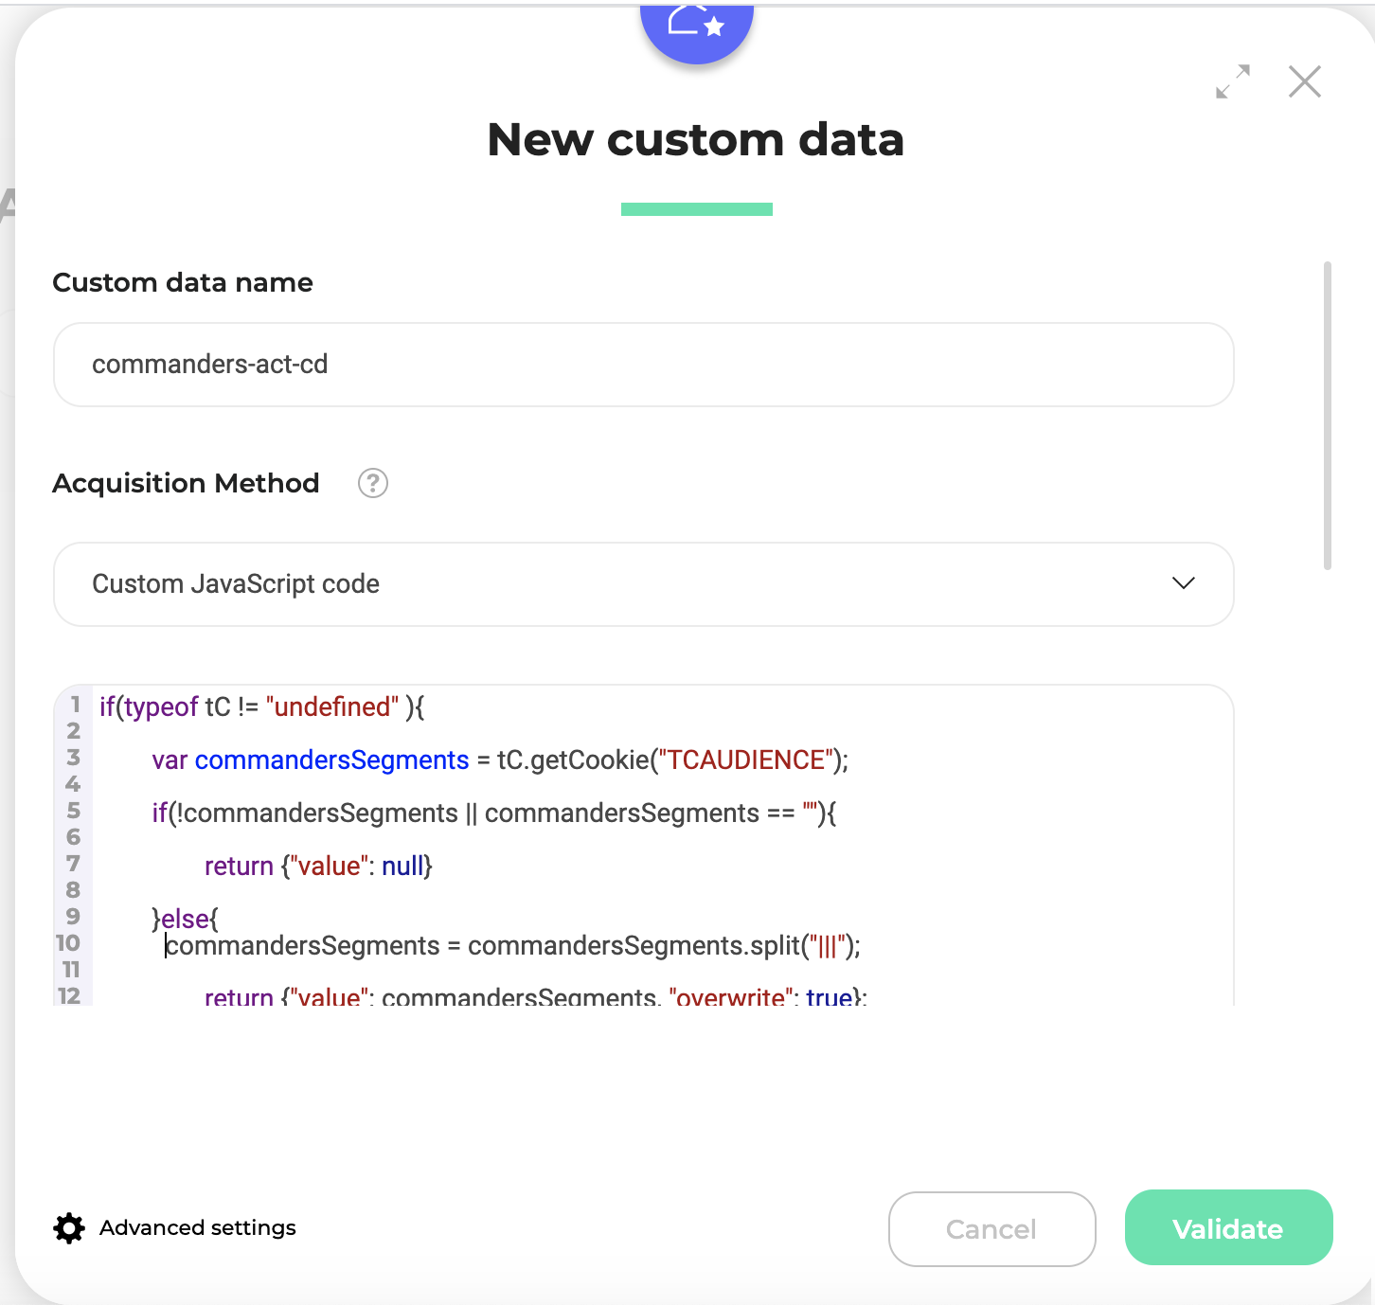Image resolution: width=1375 pixels, height=1305 pixels.
Task: Click the Acquisition Method chevron arrow
Action: tap(1183, 583)
